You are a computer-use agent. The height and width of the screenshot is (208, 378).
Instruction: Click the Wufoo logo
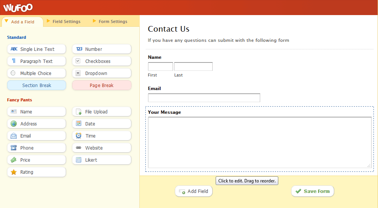(18, 8)
